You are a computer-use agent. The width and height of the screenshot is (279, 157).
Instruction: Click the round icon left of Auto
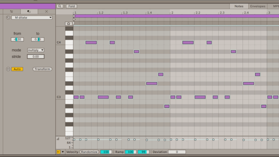coord(8,69)
